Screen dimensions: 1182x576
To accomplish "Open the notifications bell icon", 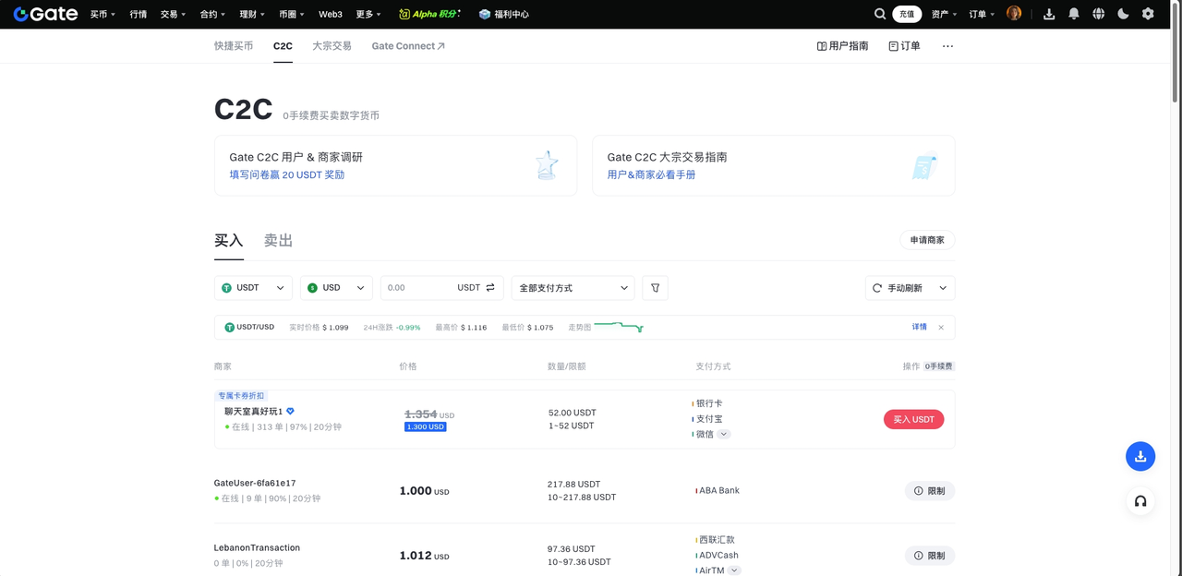I will pos(1073,14).
